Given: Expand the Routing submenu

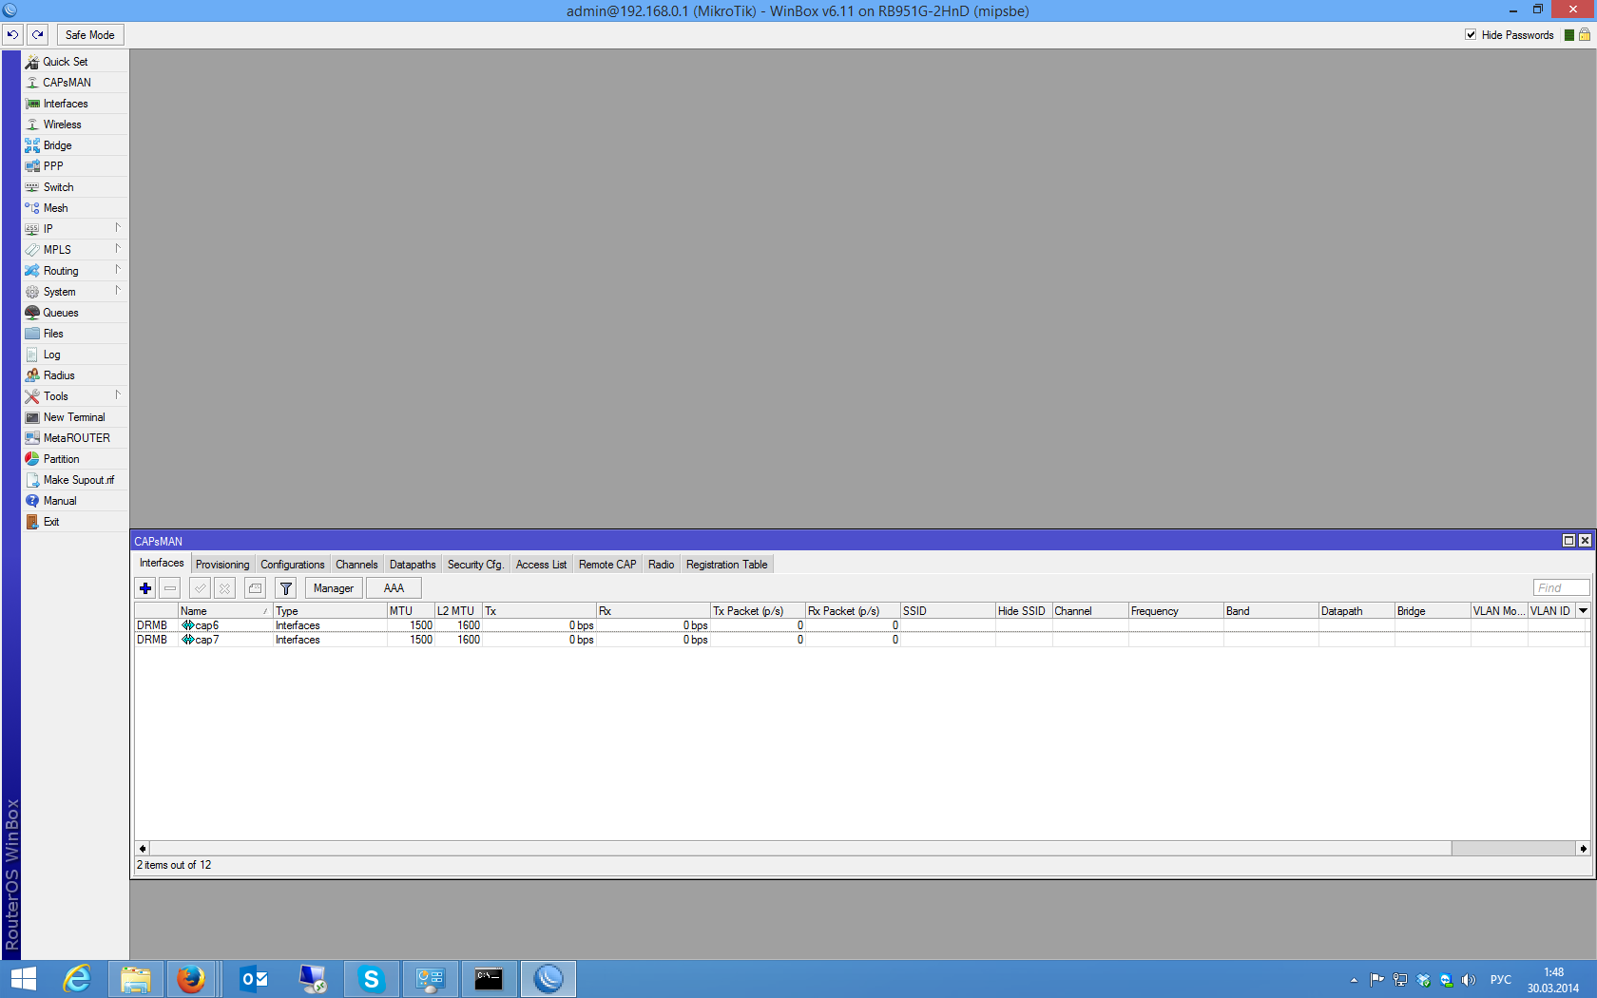Looking at the screenshot, I should click(74, 271).
